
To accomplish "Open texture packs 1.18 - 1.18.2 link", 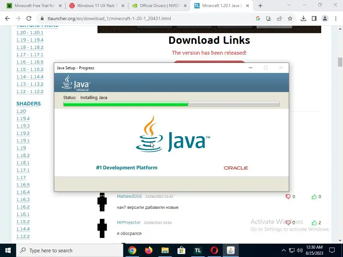I will (x=30, y=48).
